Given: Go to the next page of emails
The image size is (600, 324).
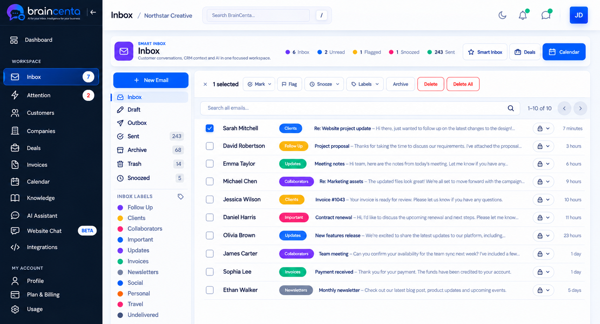Looking at the screenshot, I should (x=580, y=108).
